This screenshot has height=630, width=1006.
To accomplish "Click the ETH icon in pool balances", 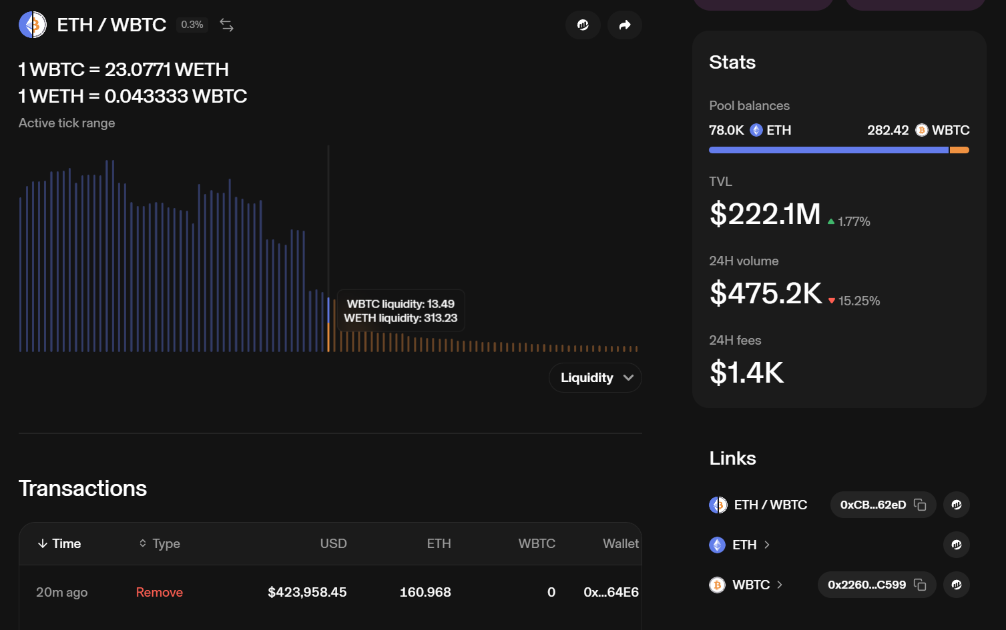I will [756, 130].
